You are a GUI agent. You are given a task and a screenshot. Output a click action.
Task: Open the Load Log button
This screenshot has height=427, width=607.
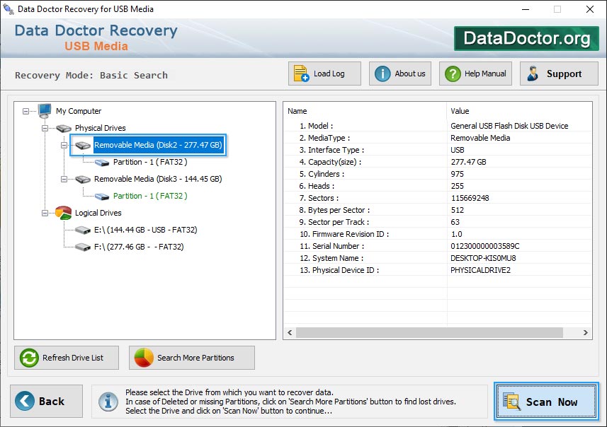coord(324,74)
